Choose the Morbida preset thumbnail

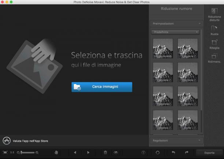188,72
